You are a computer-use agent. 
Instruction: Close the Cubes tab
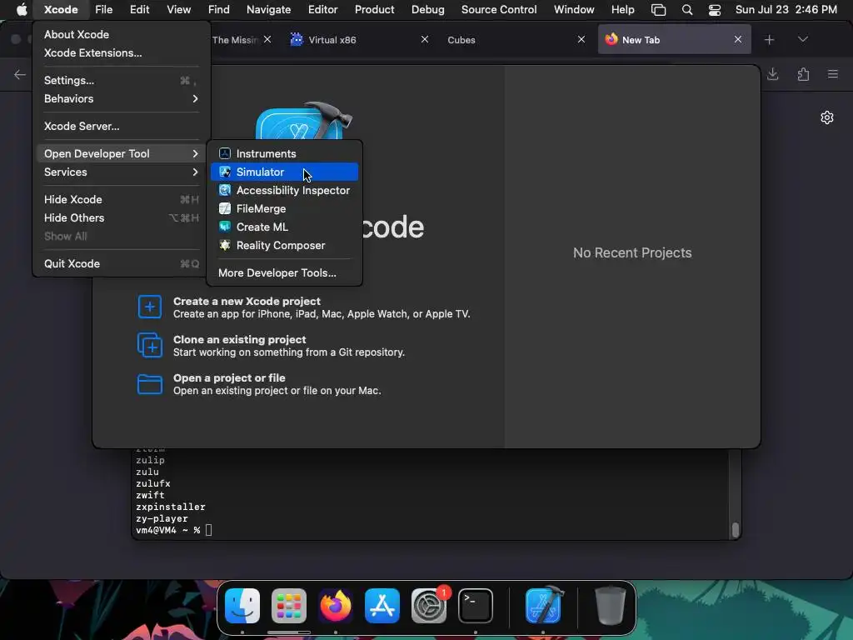pyautogui.click(x=581, y=39)
